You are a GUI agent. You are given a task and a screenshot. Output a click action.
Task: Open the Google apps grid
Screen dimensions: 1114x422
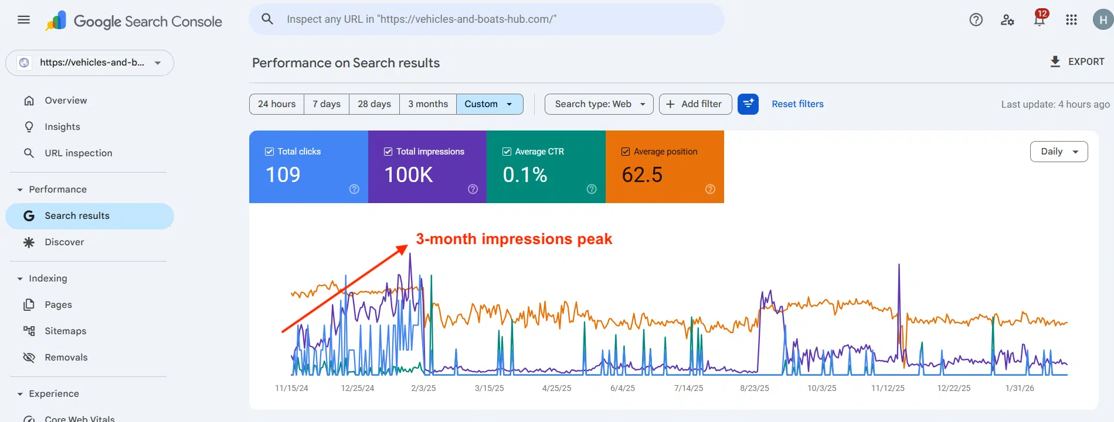(x=1071, y=20)
